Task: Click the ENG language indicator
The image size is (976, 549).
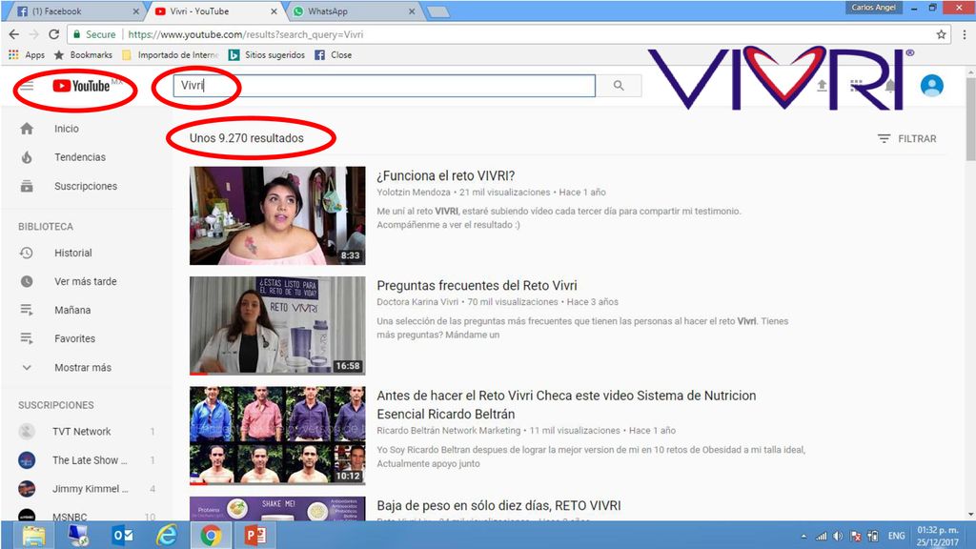Action: pos(896,536)
